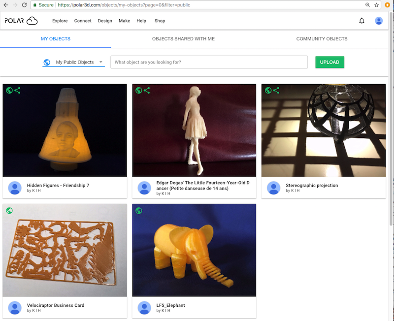Open the dancer statue thumbnail

pyautogui.click(x=194, y=130)
